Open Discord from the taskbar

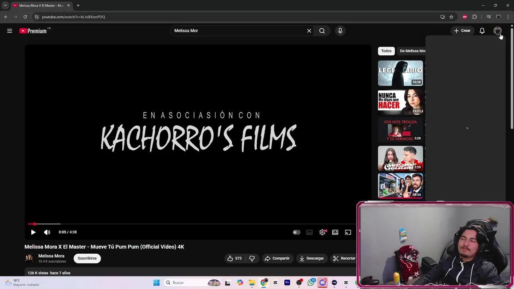point(322,283)
